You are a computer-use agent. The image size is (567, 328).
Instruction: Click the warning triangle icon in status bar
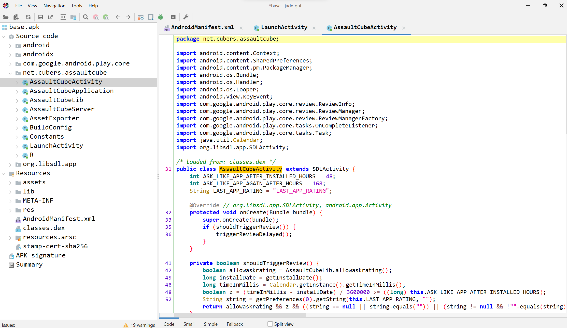tap(126, 325)
